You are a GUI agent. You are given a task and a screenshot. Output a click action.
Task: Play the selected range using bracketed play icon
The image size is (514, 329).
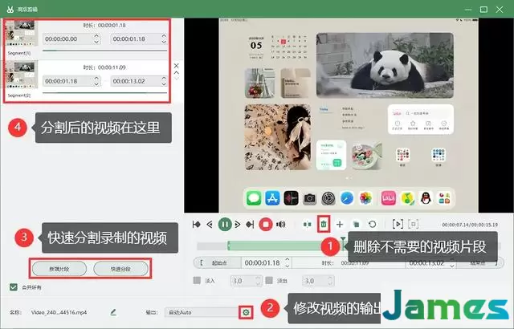pyautogui.click(x=398, y=224)
